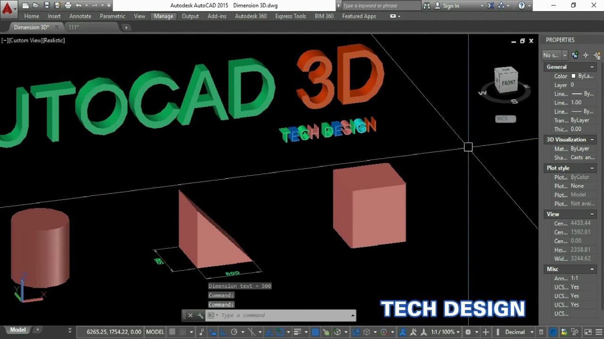Click the Model layout tab
The height and width of the screenshot is (339, 604).
[x=18, y=330]
